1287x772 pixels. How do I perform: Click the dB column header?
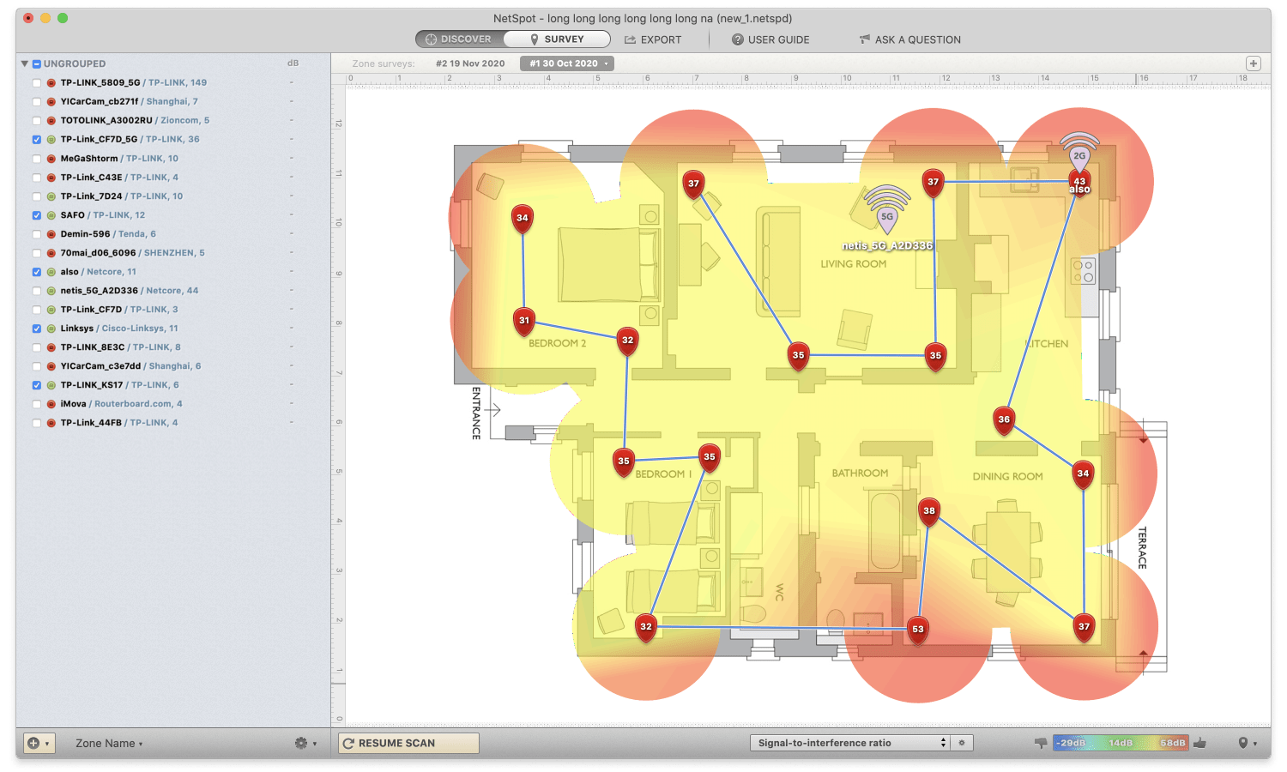click(293, 63)
